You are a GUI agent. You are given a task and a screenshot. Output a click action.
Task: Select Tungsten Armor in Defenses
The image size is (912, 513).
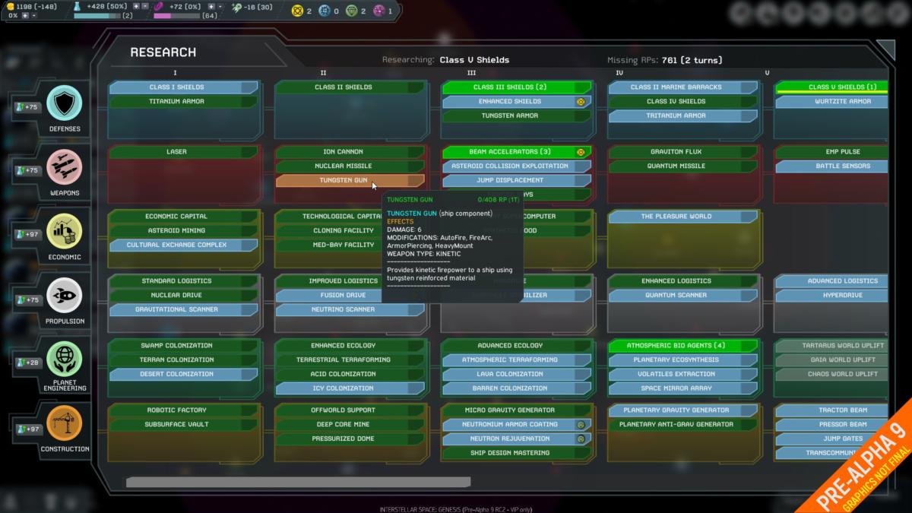coord(517,116)
